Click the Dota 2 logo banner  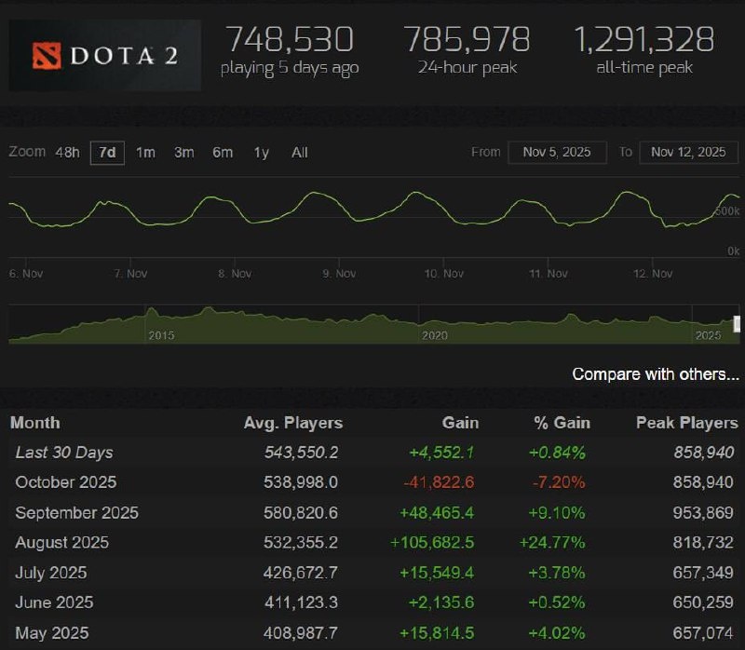pyautogui.click(x=104, y=55)
